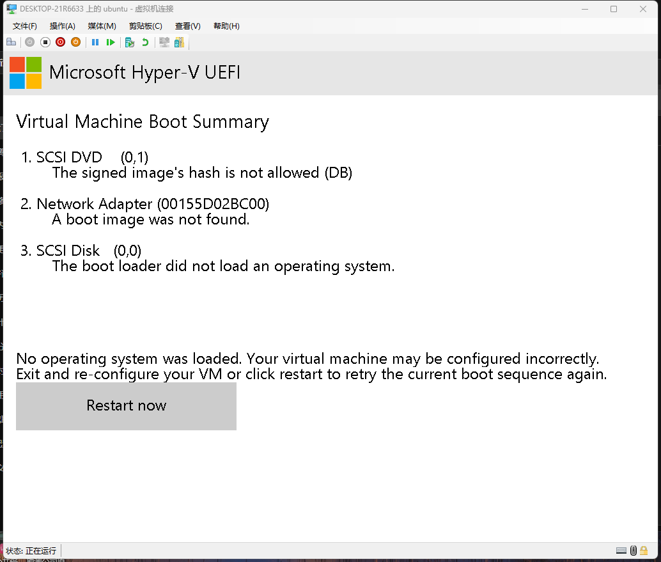Open the 剪贴板(C) menu

[145, 26]
